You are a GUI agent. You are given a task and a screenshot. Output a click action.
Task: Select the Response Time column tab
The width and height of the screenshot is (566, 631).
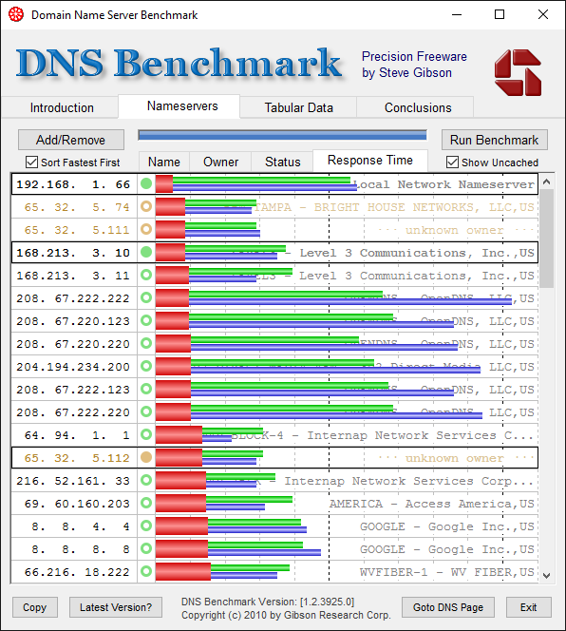(x=370, y=161)
